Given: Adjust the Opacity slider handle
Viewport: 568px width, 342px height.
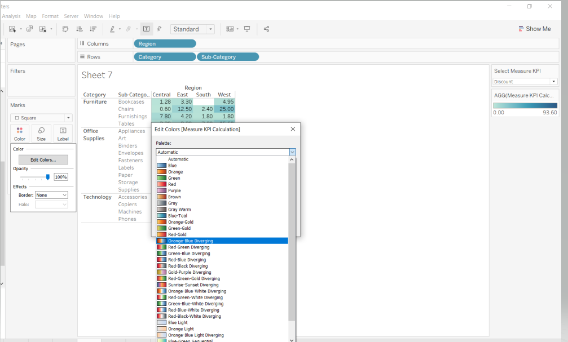Looking at the screenshot, I should point(48,177).
